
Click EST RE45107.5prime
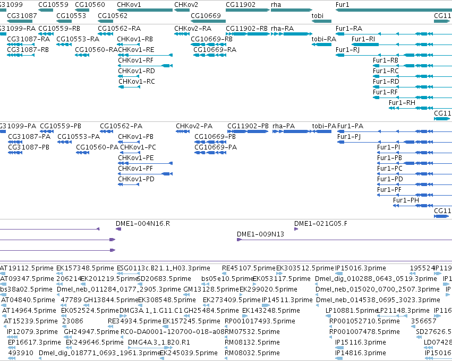249,268
